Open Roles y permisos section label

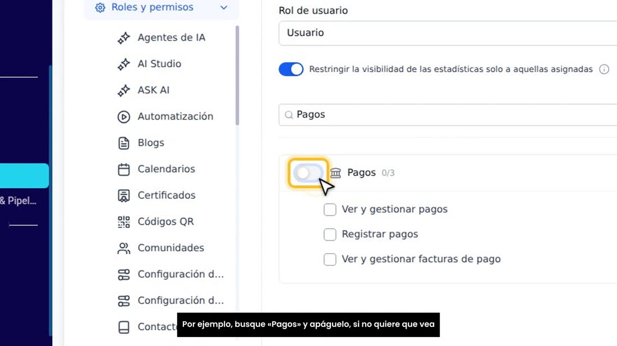coord(152,7)
